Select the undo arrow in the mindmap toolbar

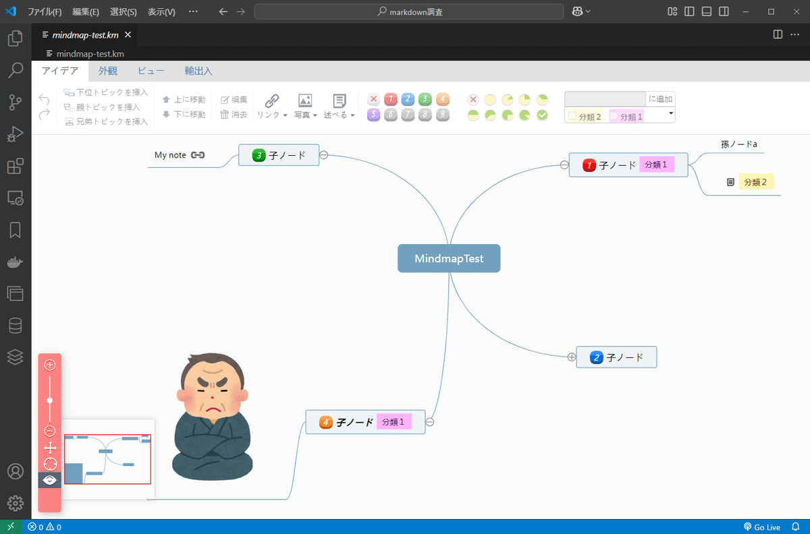[x=43, y=100]
